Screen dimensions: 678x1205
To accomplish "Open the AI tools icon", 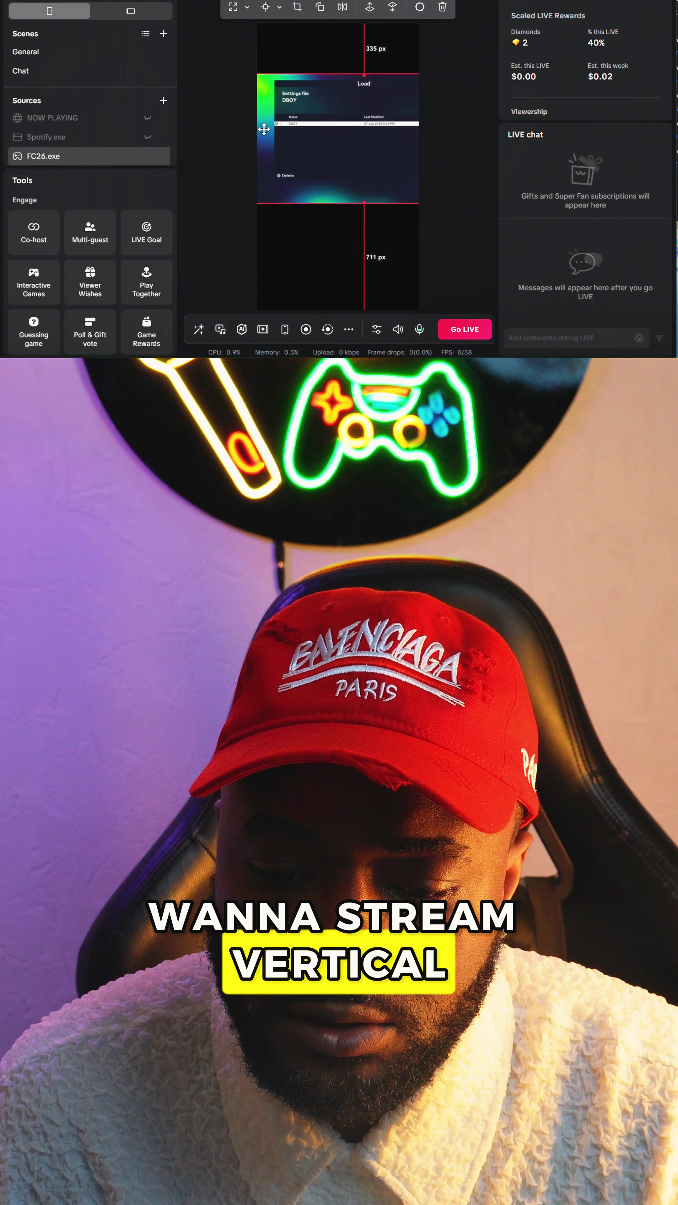I will [x=242, y=329].
